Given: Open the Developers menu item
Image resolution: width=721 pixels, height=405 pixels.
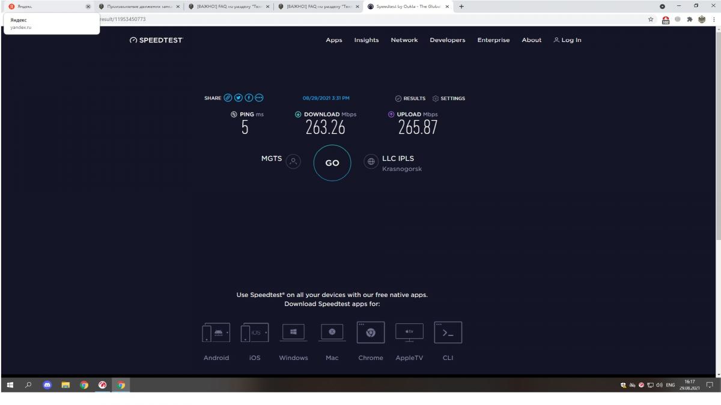Looking at the screenshot, I should 448,40.
